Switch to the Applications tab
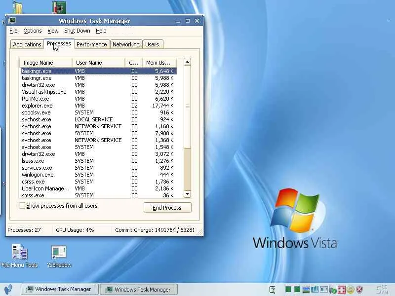The height and width of the screenshot is (296, 395). [x=27, y=44]
